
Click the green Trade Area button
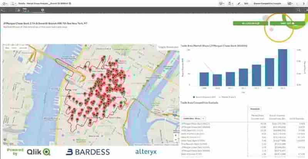287,23
